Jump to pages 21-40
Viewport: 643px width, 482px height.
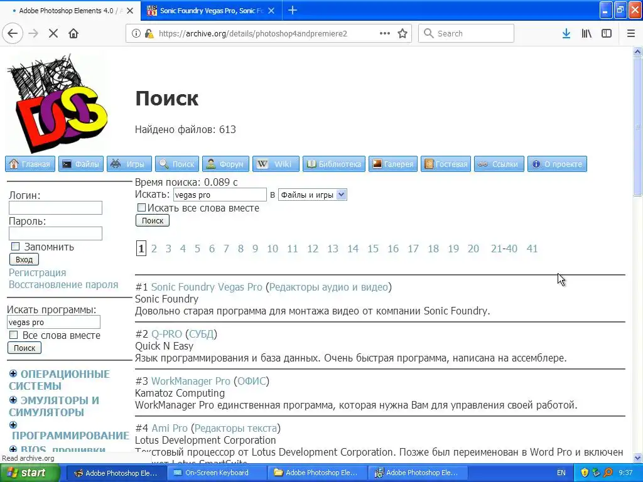[x=504, y=249]
